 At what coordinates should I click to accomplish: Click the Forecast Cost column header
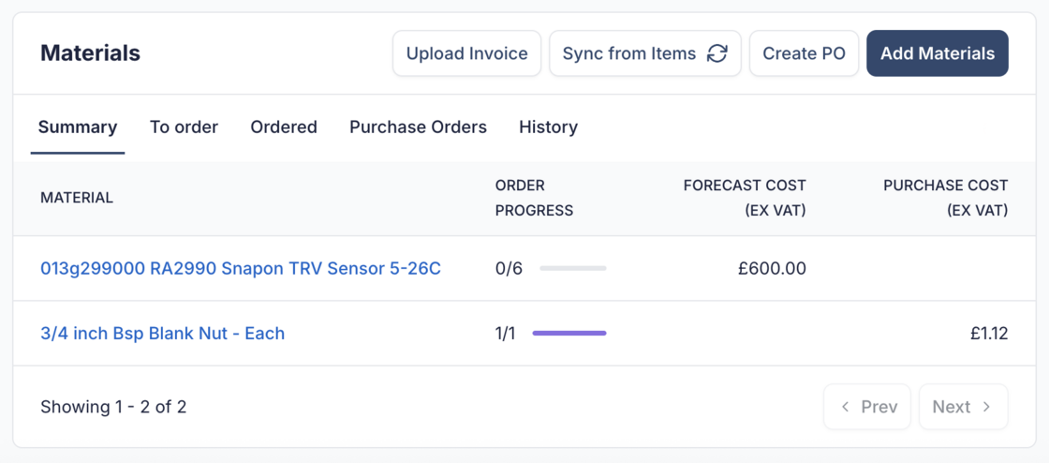tap(745, 198)
